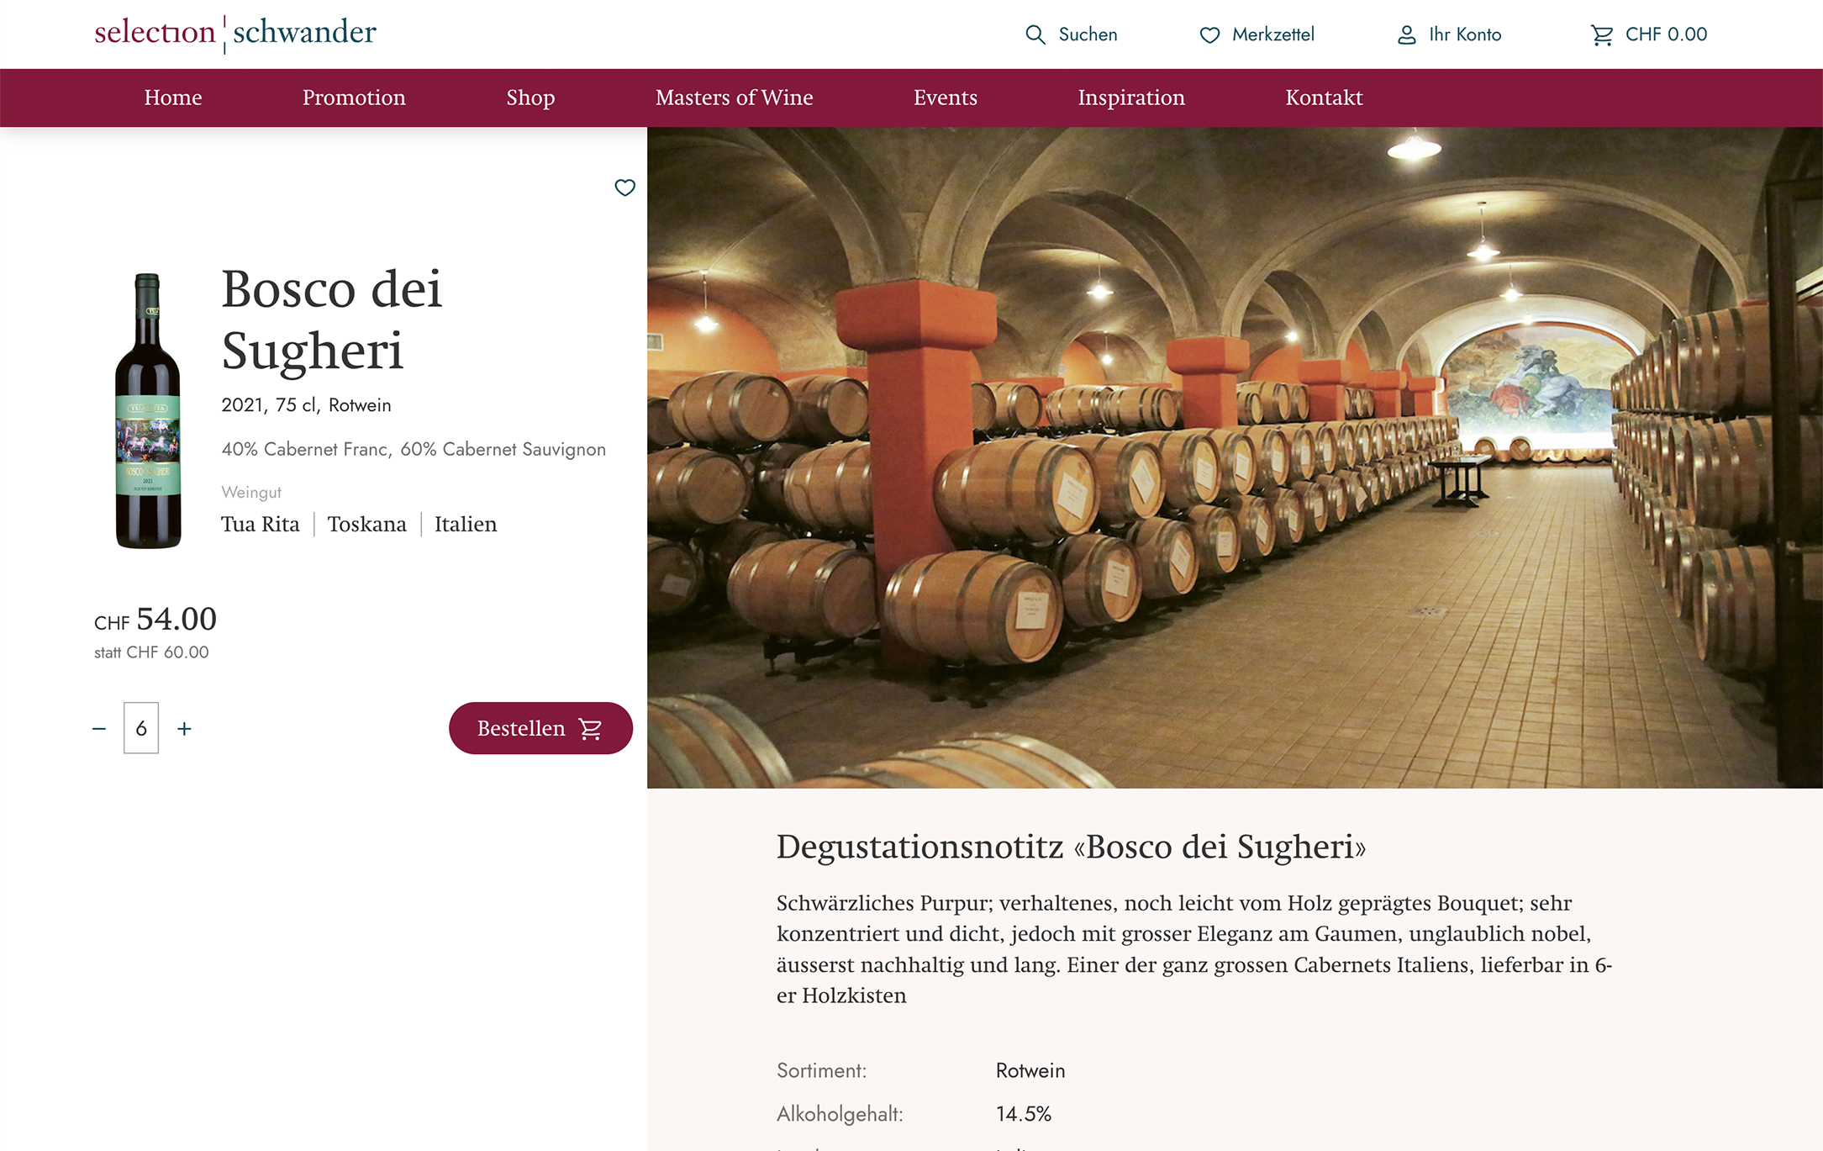Click the wine bottle product image
The image size is (1823, 1151).
point(148,410)
